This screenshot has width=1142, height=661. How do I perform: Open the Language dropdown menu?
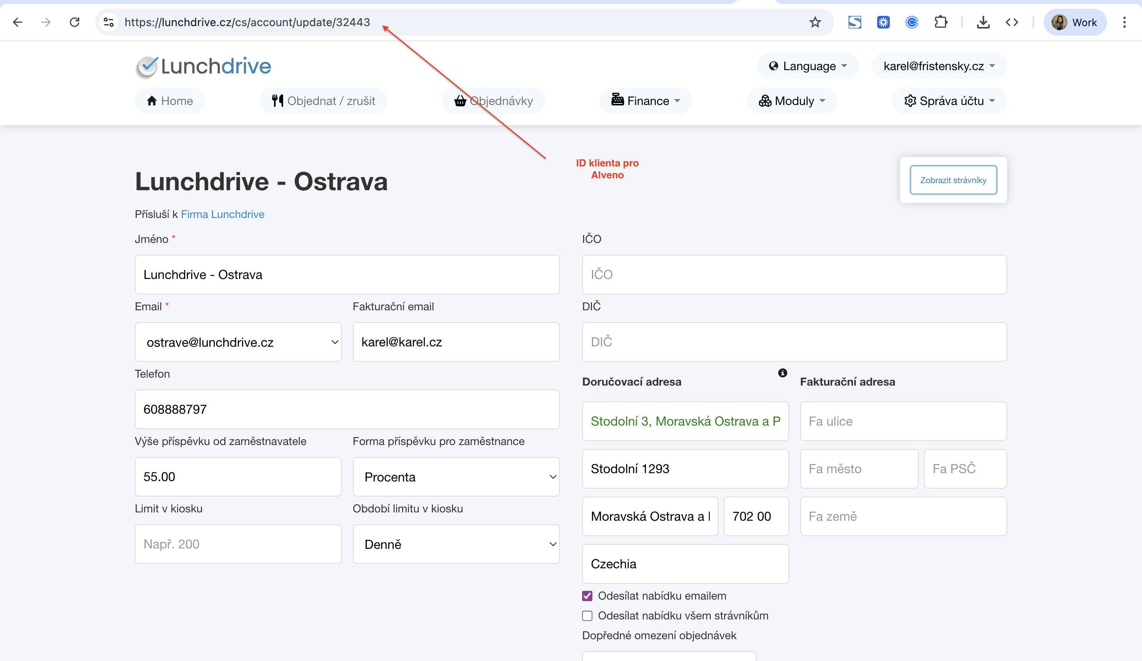(x=808, y=66)
